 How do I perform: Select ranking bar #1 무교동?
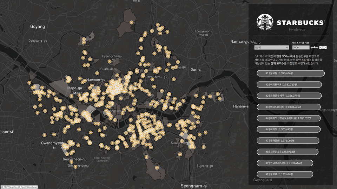coord(291,73)
